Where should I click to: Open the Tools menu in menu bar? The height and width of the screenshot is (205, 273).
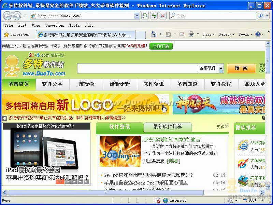point(74,25)
